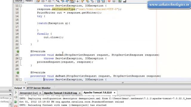Close the Apache Tomcat 7.0.22.0 Log tab

point(80,93)
